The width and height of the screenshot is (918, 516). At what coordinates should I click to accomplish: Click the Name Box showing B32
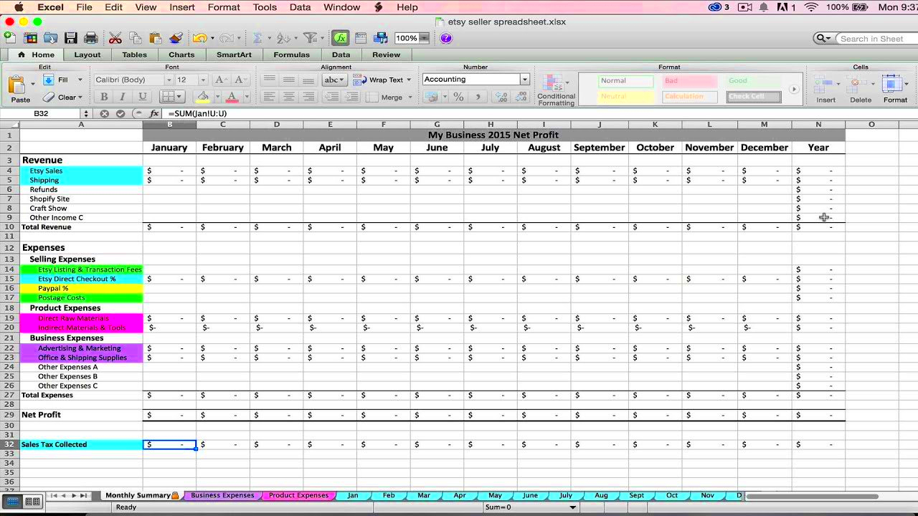[x=41, y=113]
